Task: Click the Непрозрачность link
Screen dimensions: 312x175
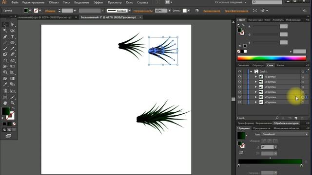Action: pos(143,11)
